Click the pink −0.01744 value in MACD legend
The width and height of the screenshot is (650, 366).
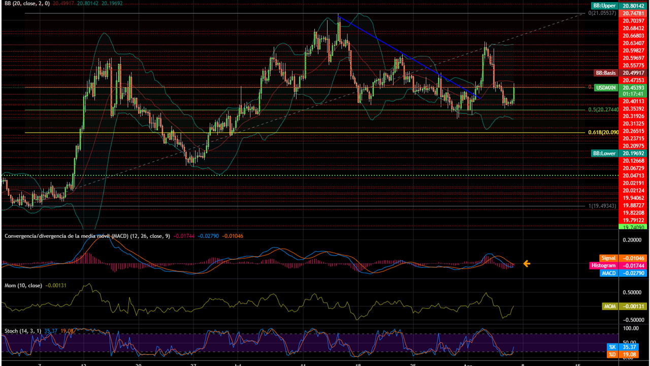coord(184,236)
